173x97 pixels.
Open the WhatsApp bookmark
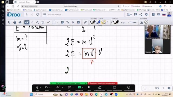[x=142, y=10]
